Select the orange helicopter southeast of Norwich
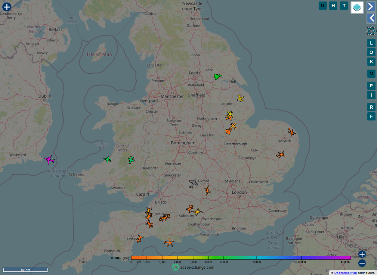Screen dimensions: 377x275 [x=281, y=155]
